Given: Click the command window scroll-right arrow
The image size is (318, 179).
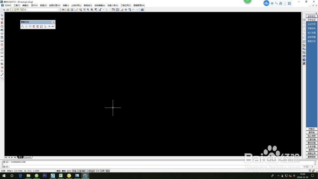Looking at the screenshot, I should (x=312, y=167).
